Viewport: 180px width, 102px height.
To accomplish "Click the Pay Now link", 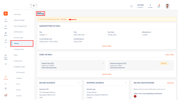I will [64, 19].
